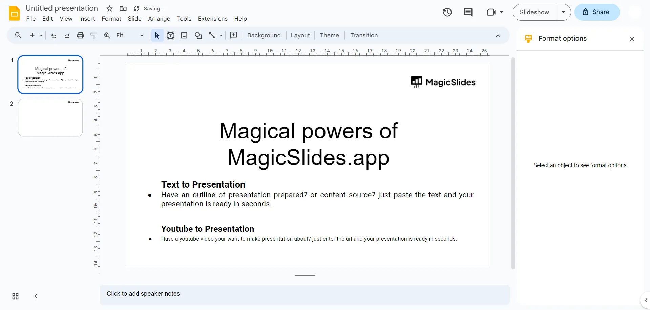Click the add comment toolbar icon
Screen dimensions: 650x310
coord(234,35)
